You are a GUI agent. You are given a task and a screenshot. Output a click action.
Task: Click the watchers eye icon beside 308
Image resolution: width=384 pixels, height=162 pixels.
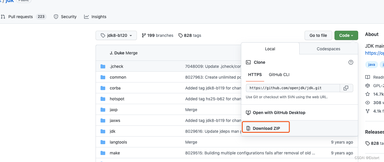pyautogui.click(x=368, y=103)
